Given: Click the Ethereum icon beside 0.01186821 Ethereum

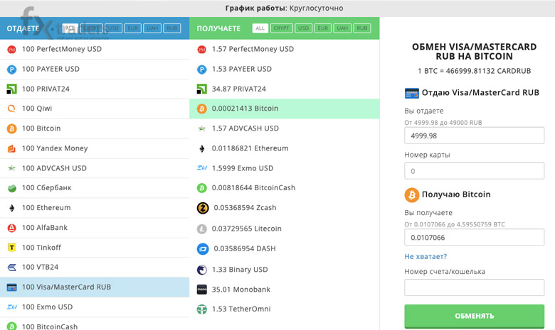Looking at the screenshot, I should point(202,148).
